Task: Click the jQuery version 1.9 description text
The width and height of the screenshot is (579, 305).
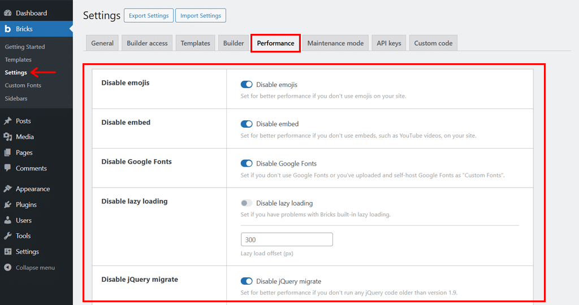Action: click(x=349, y=293)
